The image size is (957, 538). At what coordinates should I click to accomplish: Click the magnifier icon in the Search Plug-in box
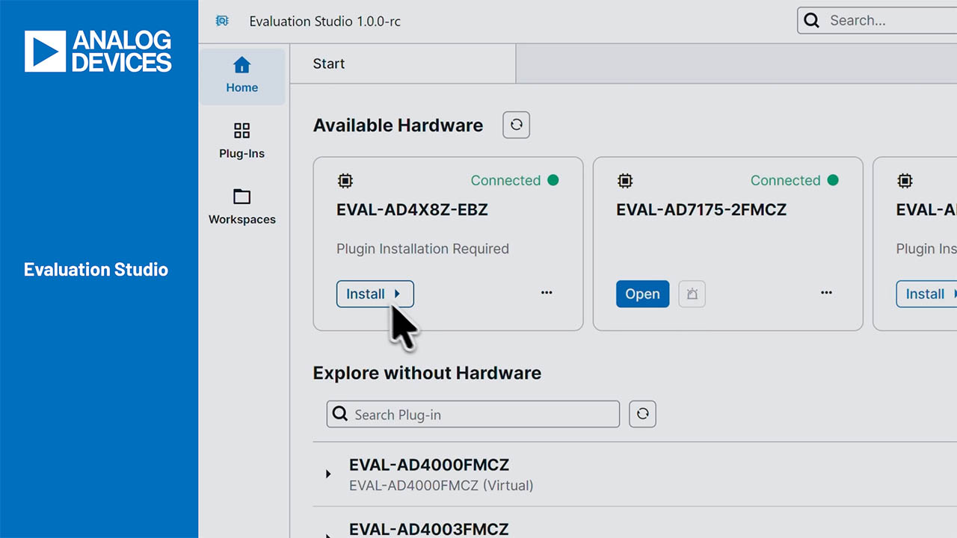click(x=340, y=414)
